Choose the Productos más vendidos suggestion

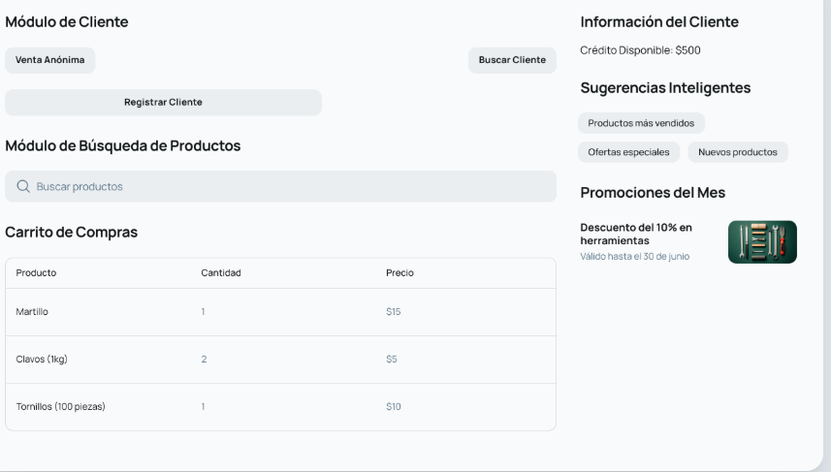pyautogui.click(x=641, y=123)
